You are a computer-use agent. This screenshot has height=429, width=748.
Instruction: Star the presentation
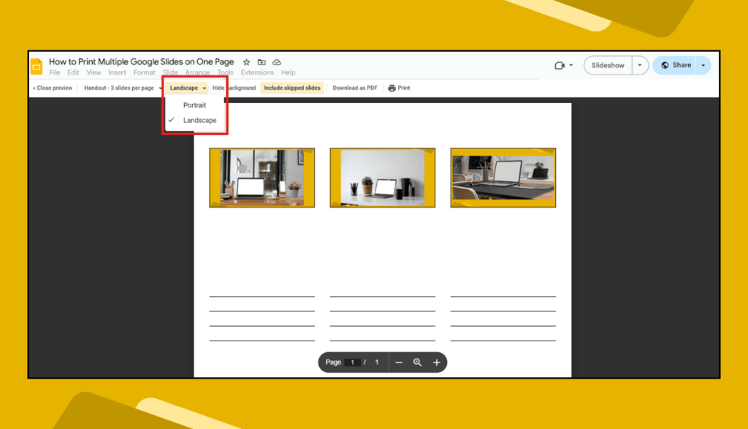point(246,63)
